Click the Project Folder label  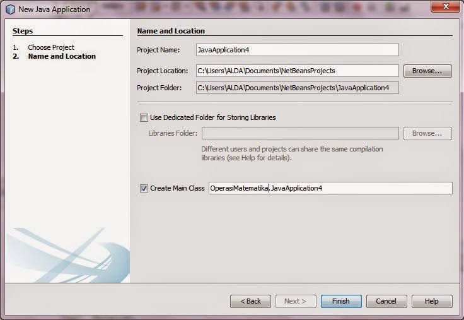pos(159,88)
